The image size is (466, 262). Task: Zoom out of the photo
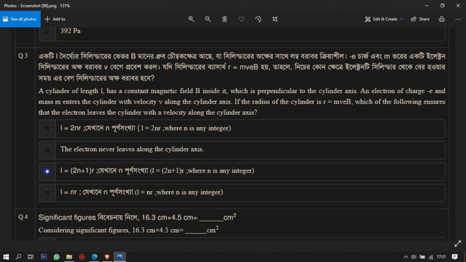pyautogui.click(x=208, y=19)
